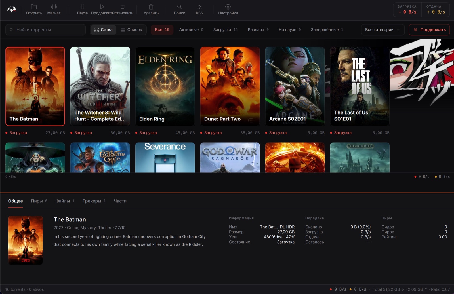Click the hash value 480f6dce...47df

[x=279, y=237]
